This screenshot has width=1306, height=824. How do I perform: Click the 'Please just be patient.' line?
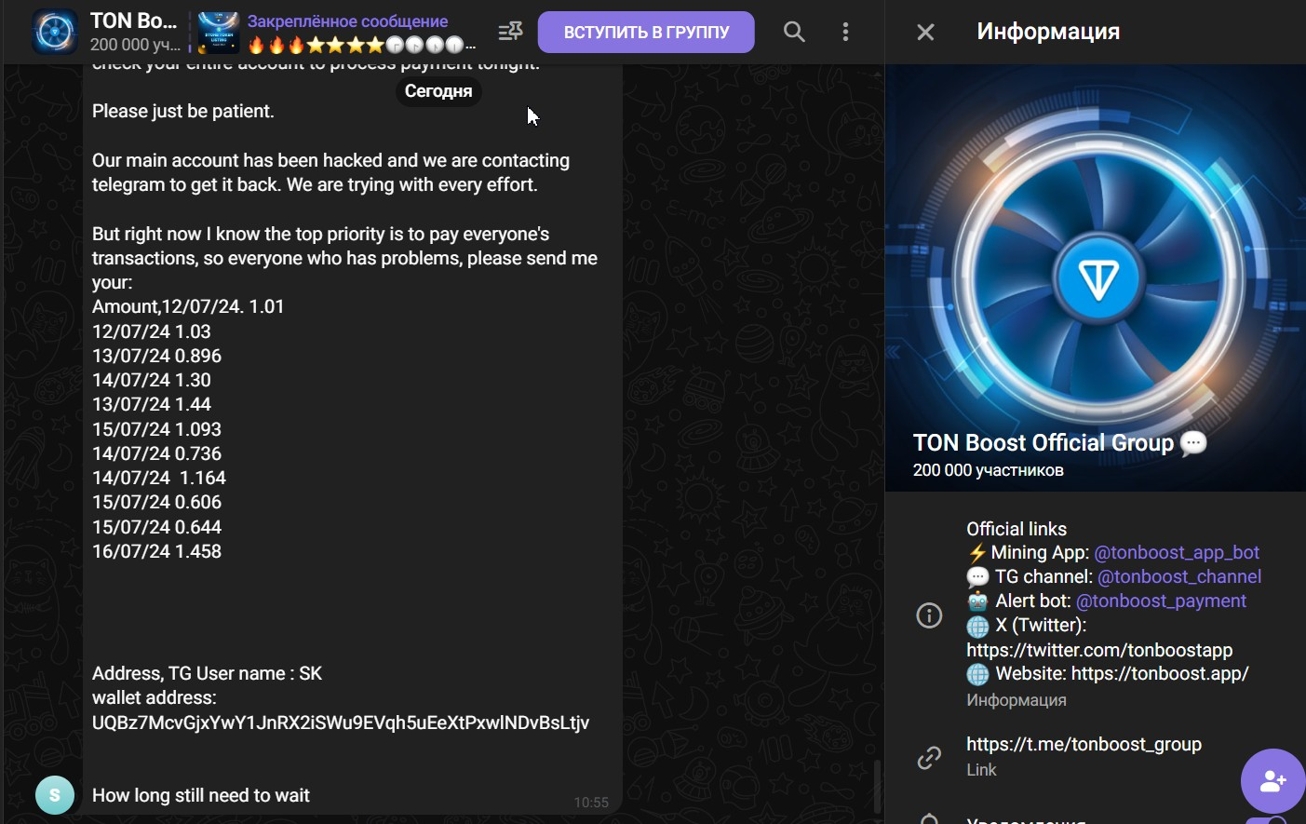(183, 111)
